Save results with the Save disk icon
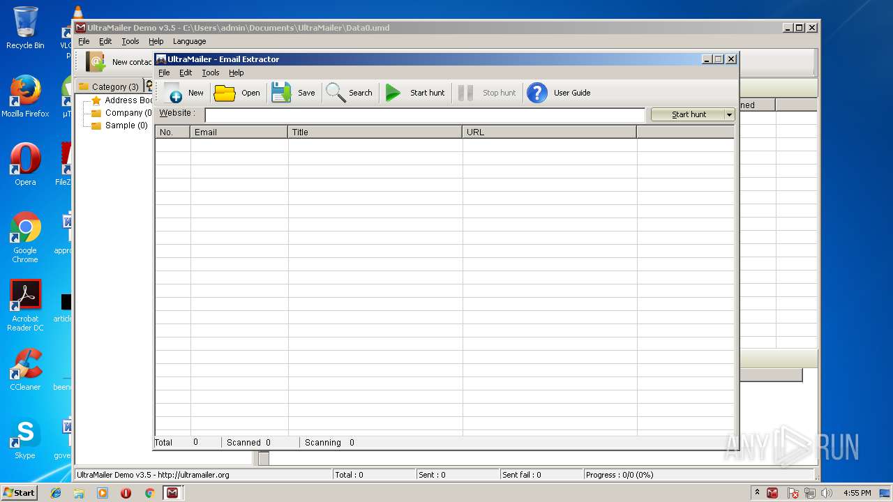The image size is (893, 502). click(x=281, y=93)
